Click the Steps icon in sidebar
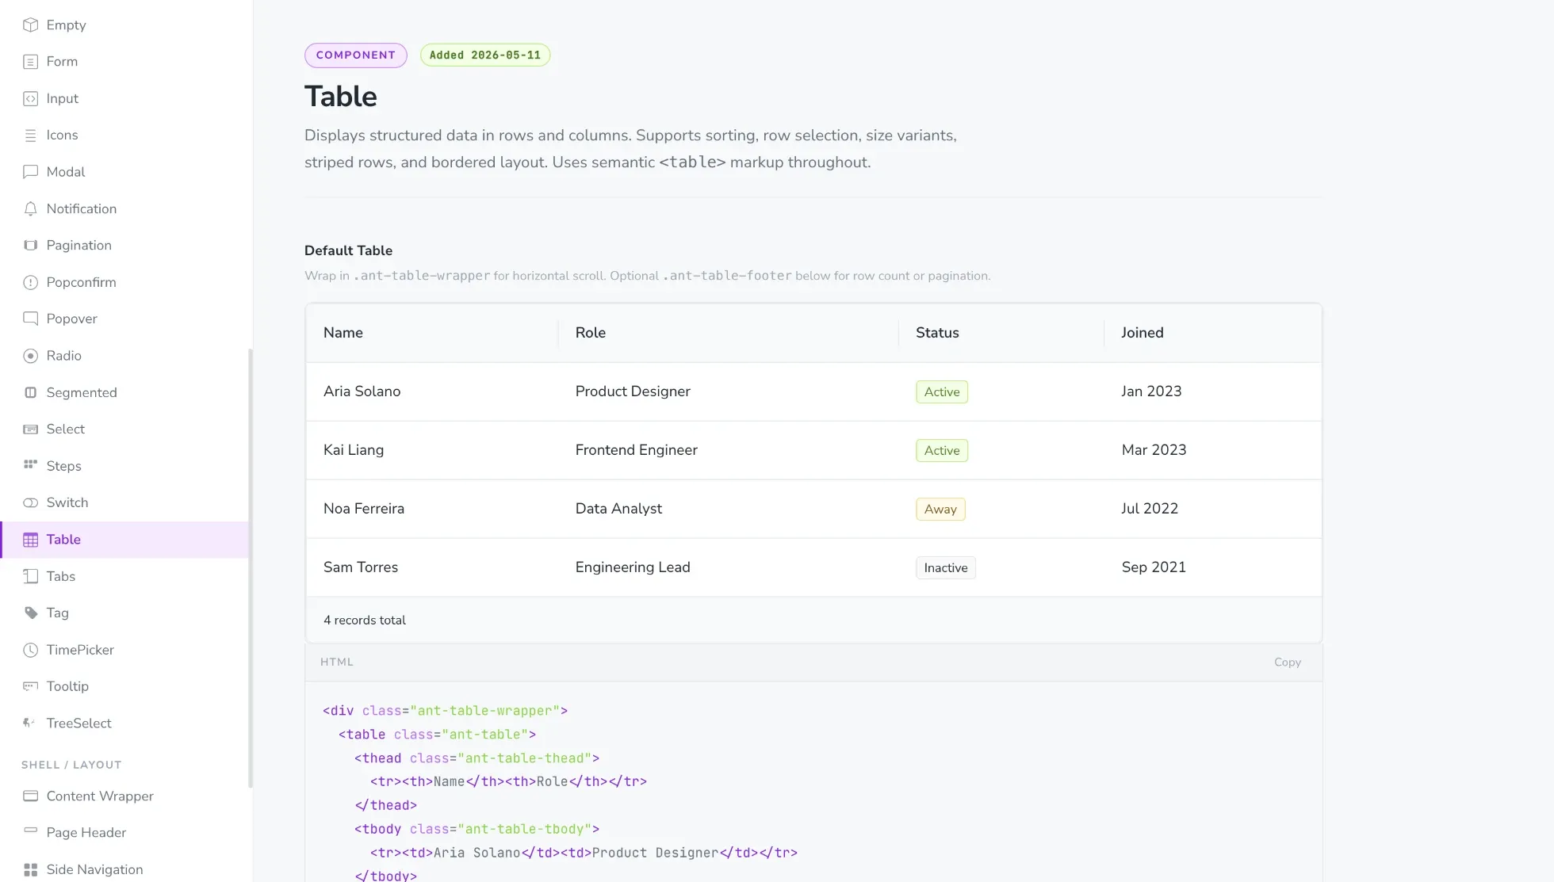 click(x=30, y=466)
